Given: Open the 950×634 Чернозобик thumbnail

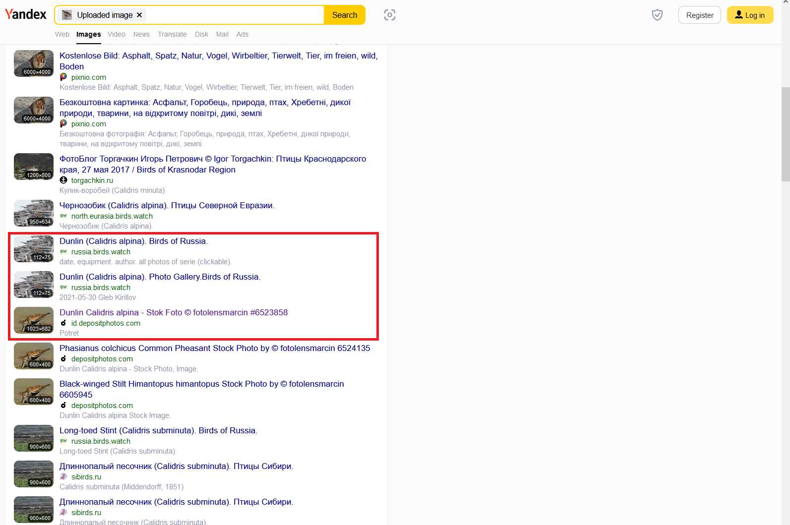Looking at the screenshot, I should point(34,213).
